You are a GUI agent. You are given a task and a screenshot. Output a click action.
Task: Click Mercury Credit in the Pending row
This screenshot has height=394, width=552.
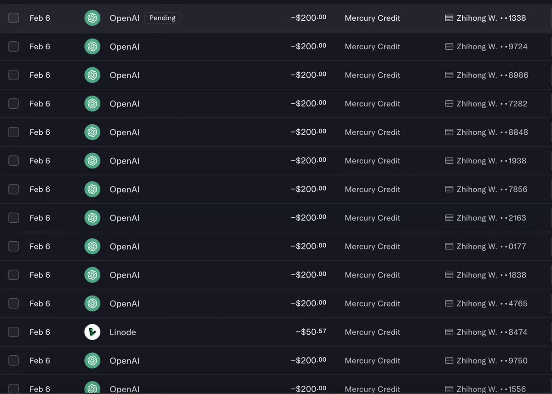(373, 18)
